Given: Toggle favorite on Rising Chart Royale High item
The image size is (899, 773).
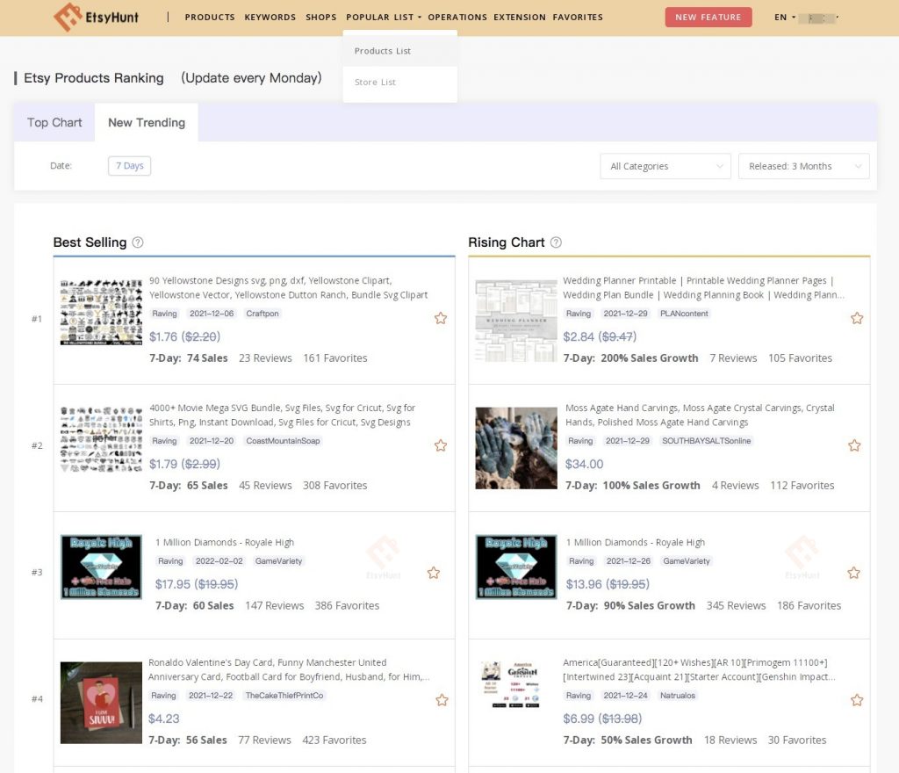Looking at the screenshot, I should [x=854, y=572].
